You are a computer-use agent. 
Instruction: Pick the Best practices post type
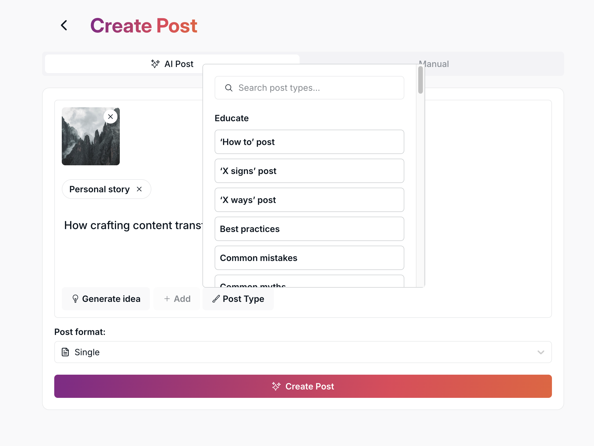point(309,229)
